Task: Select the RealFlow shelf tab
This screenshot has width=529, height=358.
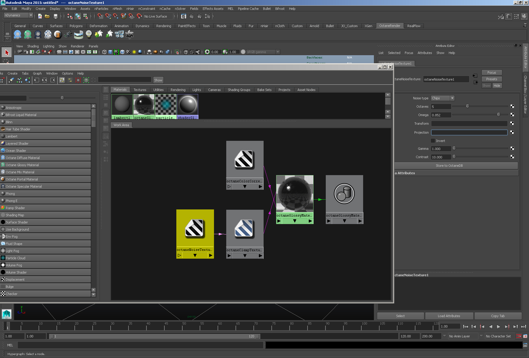Action: (x=414, y=26)
